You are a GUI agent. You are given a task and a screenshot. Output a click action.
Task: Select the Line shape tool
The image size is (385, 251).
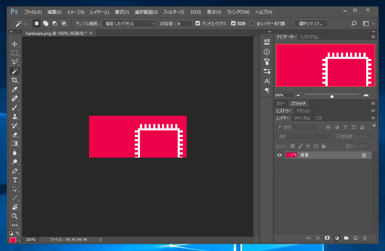tap(14, 198)
